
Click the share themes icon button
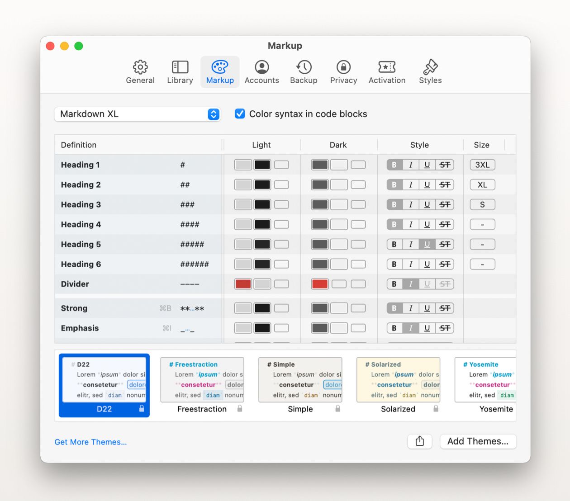tap(420, 441)
